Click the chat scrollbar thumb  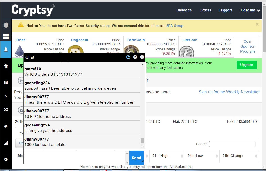[142, 140]
